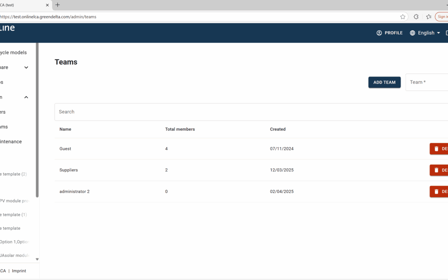The height and width of the screenshot is (280, 448).
Task: Open the browser favorites list icon
Action: [x=429, y=17]
